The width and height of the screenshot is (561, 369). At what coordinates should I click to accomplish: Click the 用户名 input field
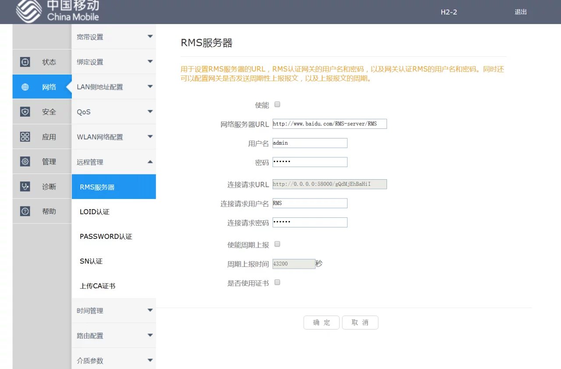tap(309, 143)
